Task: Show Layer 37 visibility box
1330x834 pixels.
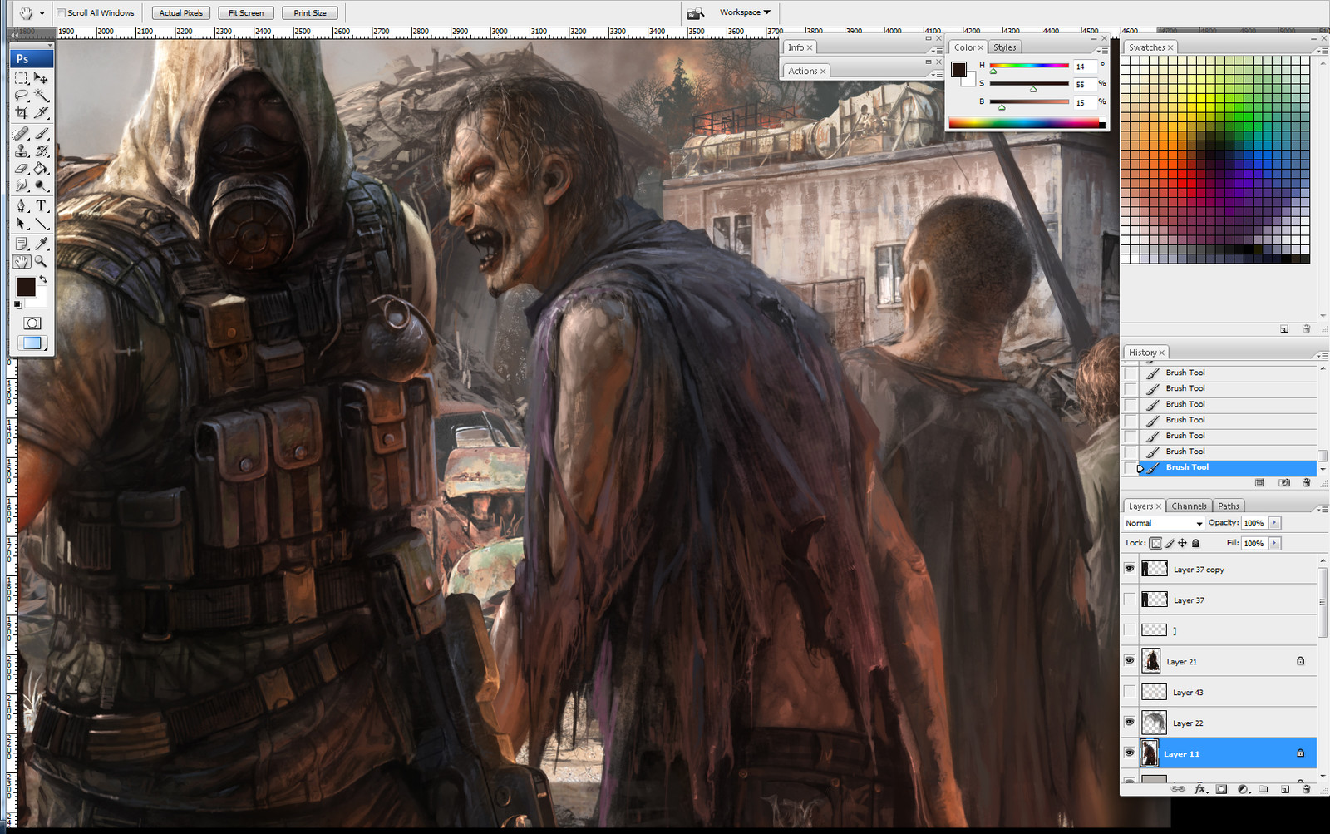Action: (x=1130, y=600)
